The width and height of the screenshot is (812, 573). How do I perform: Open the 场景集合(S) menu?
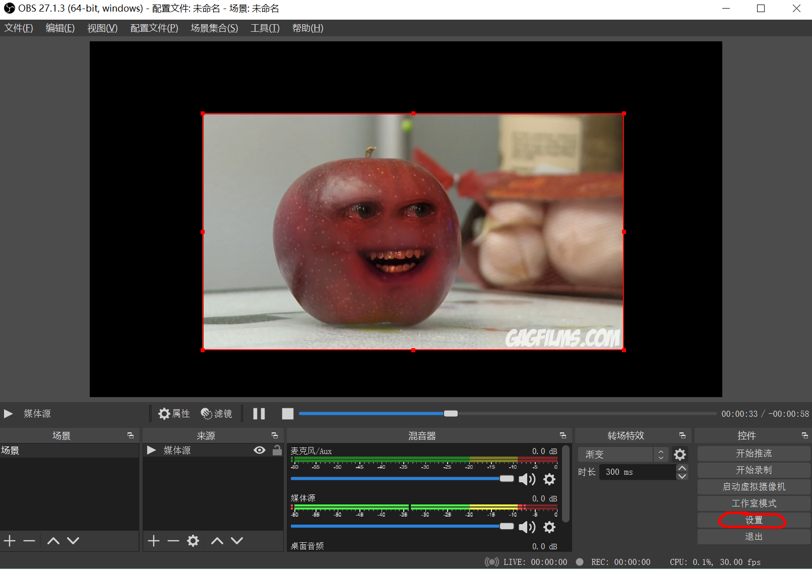coord(214,28)
